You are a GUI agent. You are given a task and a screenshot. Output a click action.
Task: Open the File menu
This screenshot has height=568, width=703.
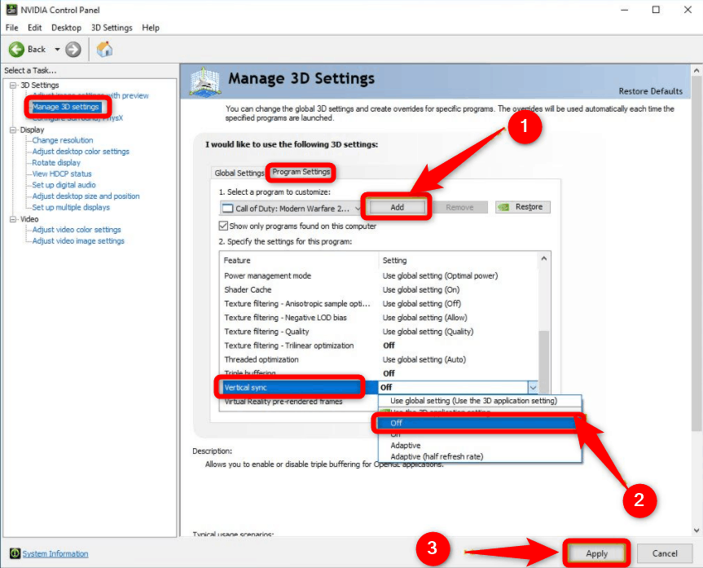(x=11, y=28)
